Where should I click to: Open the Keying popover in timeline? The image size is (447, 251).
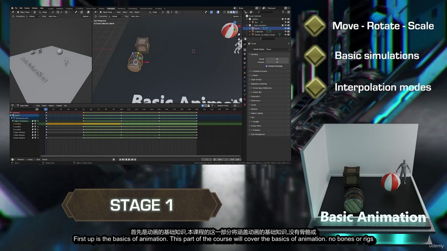click(x=31, y=160)
